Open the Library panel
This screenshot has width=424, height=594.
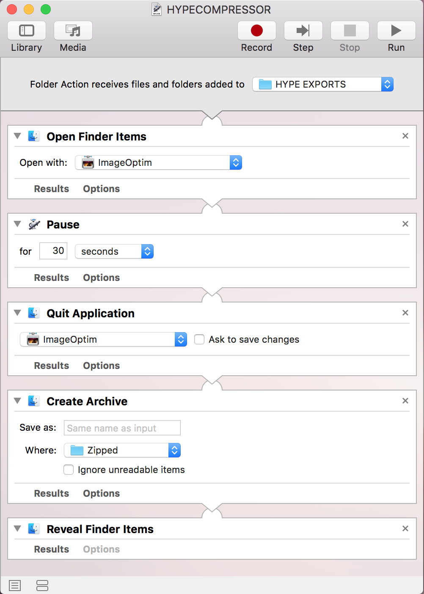(26, 30)
